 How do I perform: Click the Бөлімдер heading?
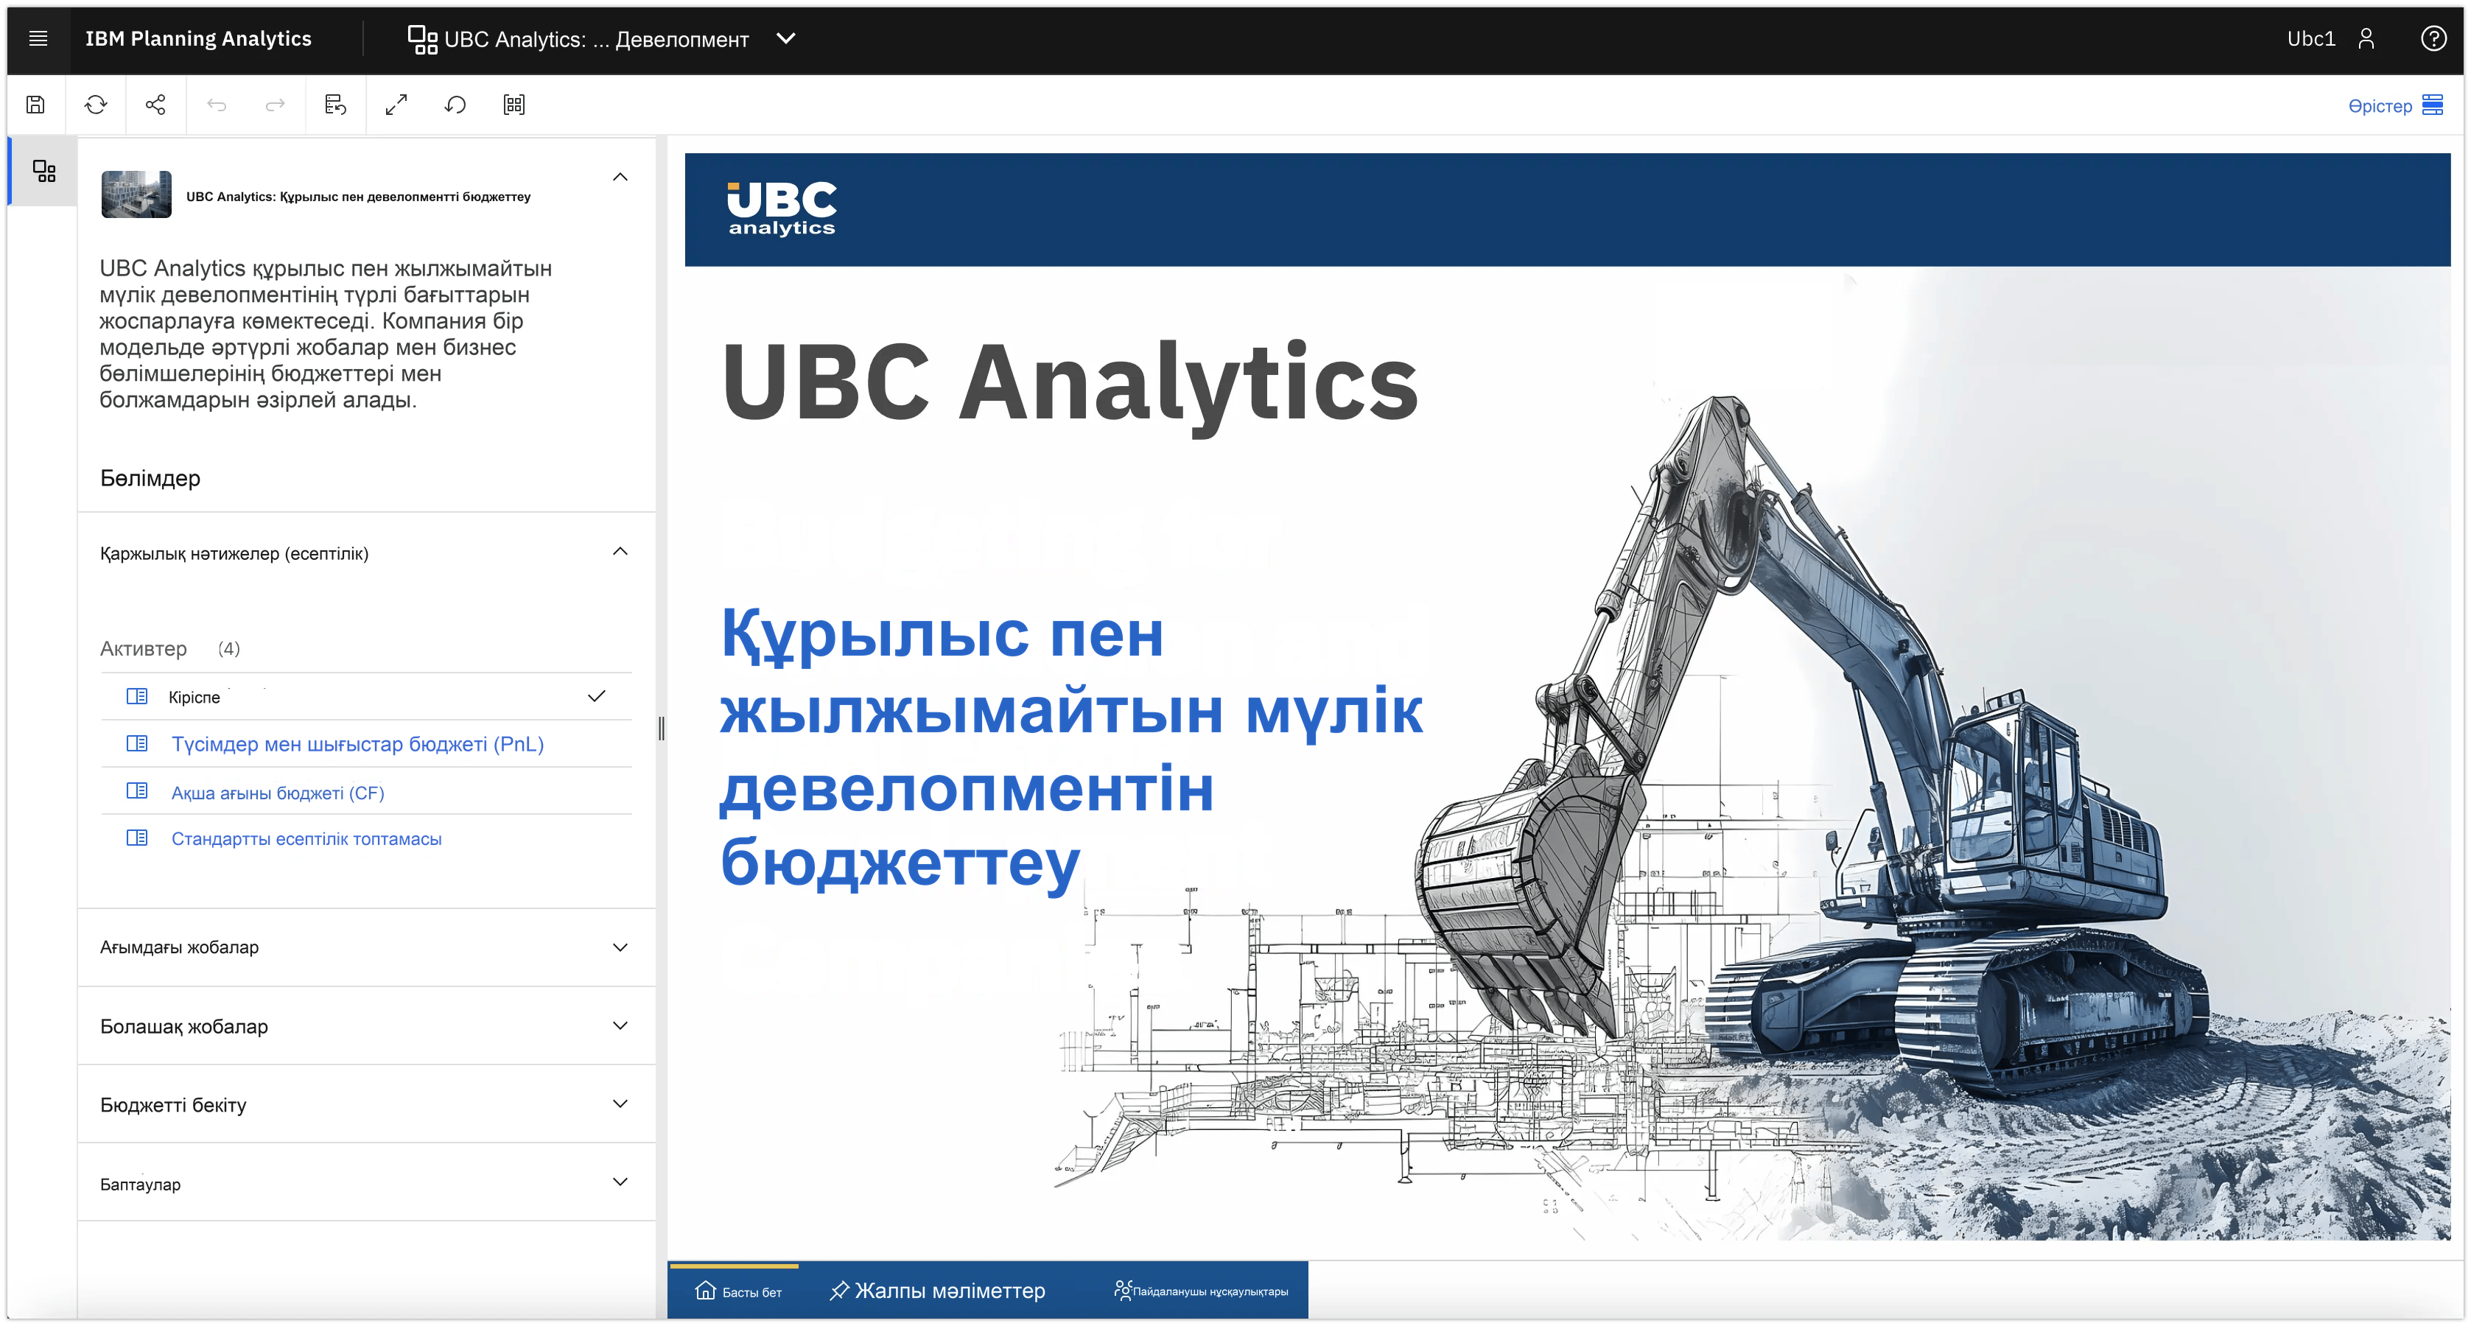point(150,478)
